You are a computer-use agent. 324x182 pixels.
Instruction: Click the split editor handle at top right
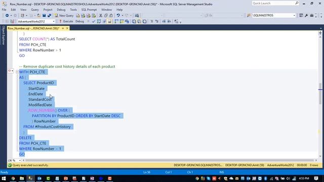[x=320, y=33]
